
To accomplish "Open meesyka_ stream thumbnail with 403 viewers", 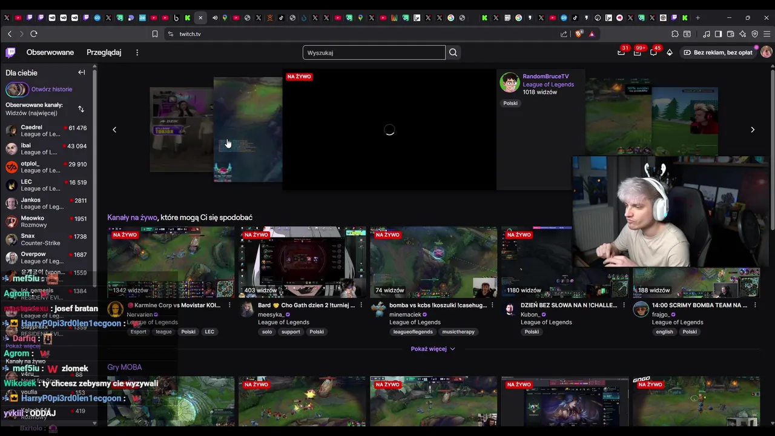I will click(302, 262).
